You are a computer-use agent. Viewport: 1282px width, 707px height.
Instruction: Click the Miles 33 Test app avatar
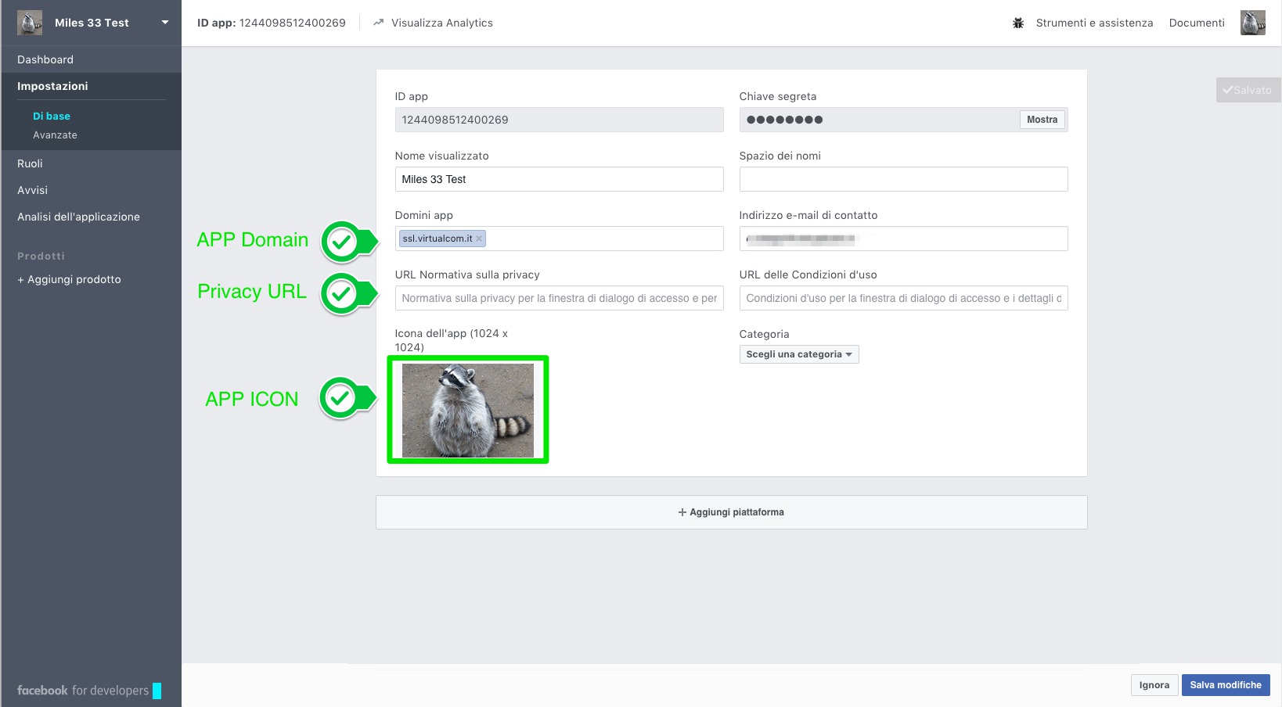tap(30, 23)
